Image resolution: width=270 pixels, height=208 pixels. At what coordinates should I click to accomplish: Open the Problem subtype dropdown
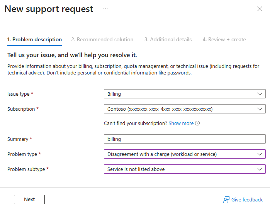[x=185, y=169]
